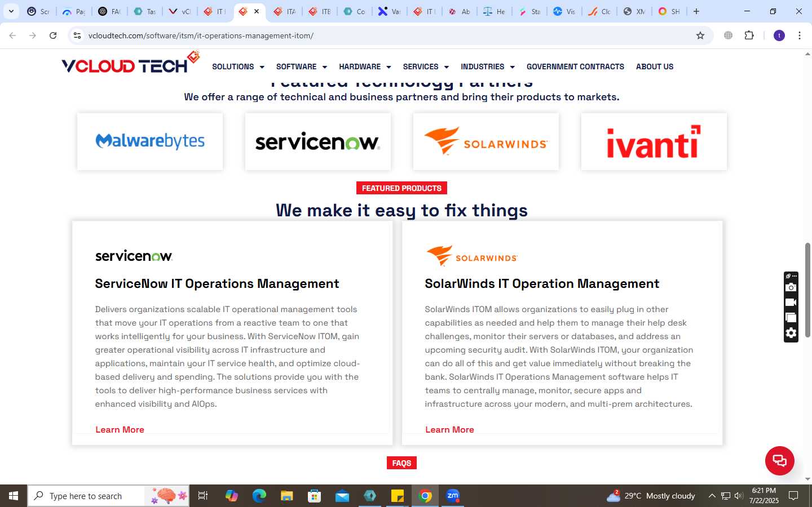Click scrollbar down arrow
Screen dimensions: 812x507
pyautogui.click(x=807, y=479)
